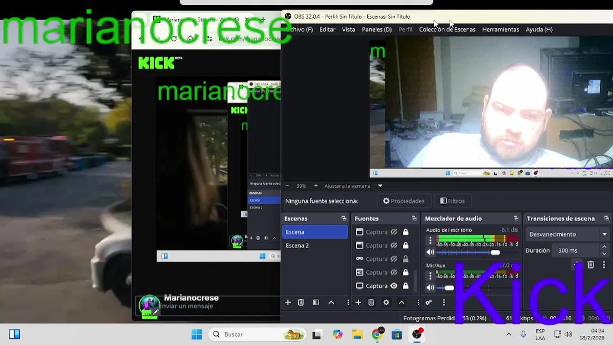The image size is (613, 345).
Task: Open the Widgets panel in the taskbar
Action: pyautogui.click(x=14, y=334)
